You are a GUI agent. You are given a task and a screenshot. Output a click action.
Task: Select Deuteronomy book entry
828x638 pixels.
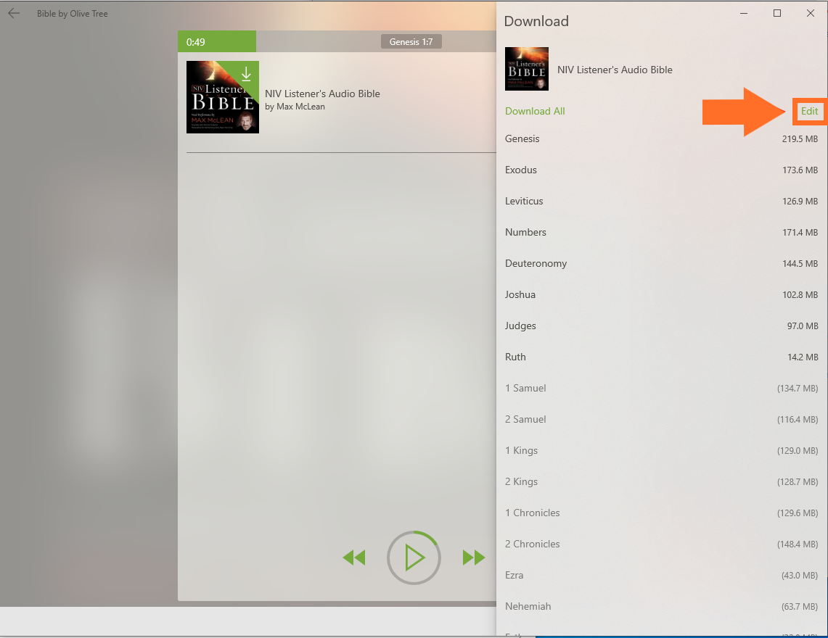click(x=536, y=263)
